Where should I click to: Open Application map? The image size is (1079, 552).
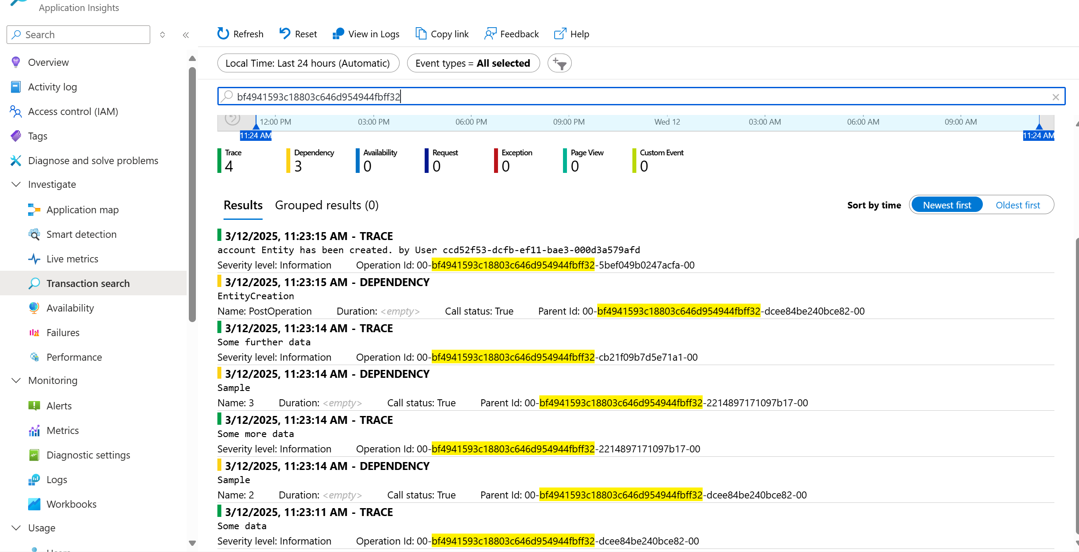click(83, 210)
